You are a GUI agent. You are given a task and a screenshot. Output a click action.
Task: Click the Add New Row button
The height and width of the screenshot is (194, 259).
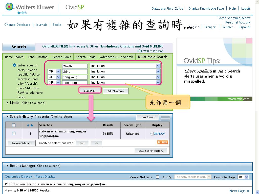[116, 91]
